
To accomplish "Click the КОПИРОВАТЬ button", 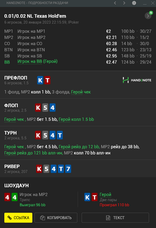I will (56, 218).
